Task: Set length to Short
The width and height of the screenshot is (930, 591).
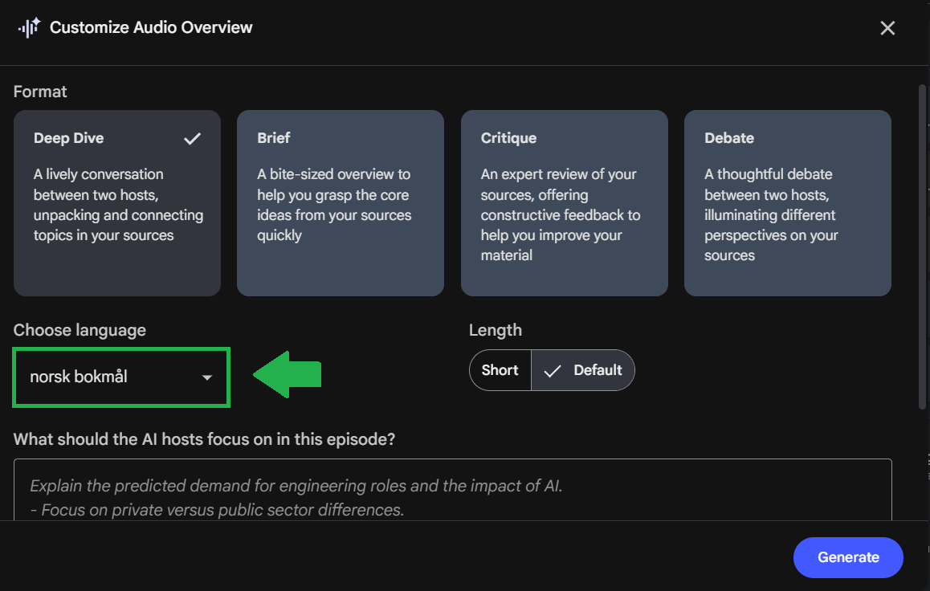Action: 500,370
